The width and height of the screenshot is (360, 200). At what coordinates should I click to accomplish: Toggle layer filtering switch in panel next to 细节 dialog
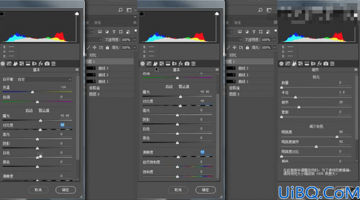pyautogui.click(x=276, y=31)
